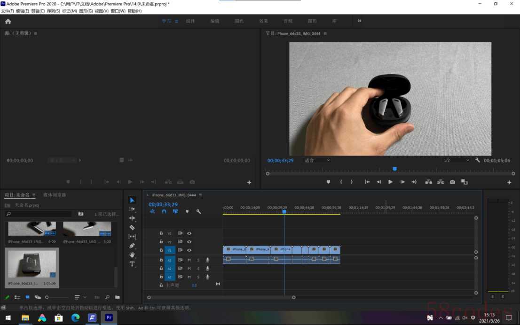The width and height of the screenshot is (520, 325).
Task: Hide the V1 track output eye
Action: pyautogui.click(x=189, y=250)
